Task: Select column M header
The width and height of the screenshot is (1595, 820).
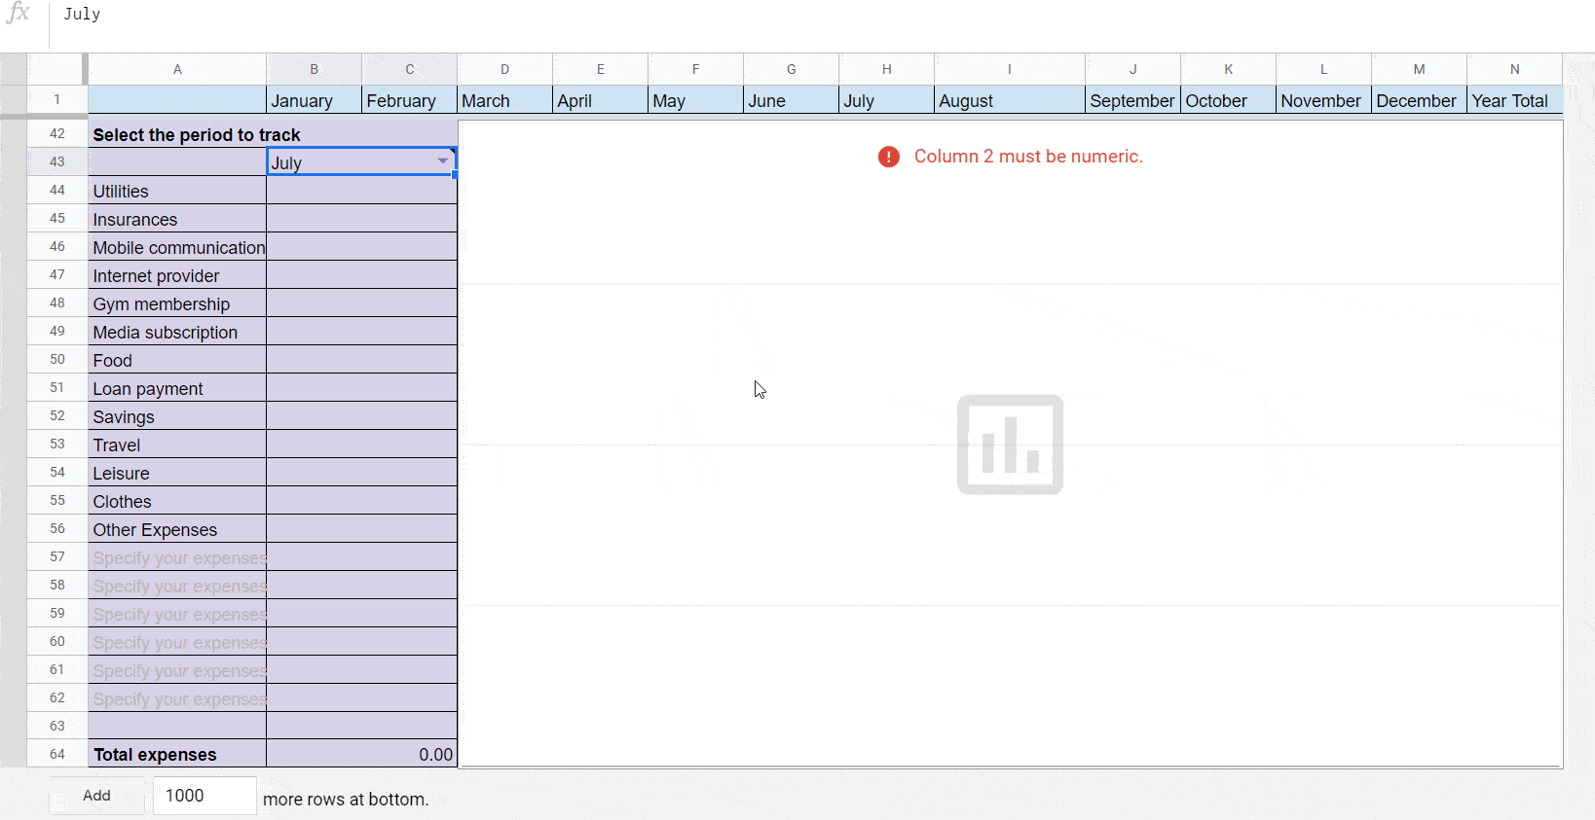Action: click(x=1420, y=69)
